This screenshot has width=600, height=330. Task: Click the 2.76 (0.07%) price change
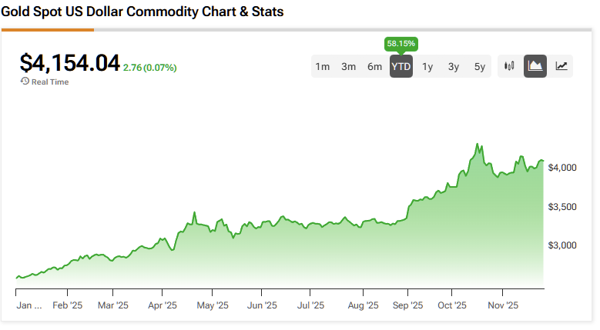pos(149,68)
